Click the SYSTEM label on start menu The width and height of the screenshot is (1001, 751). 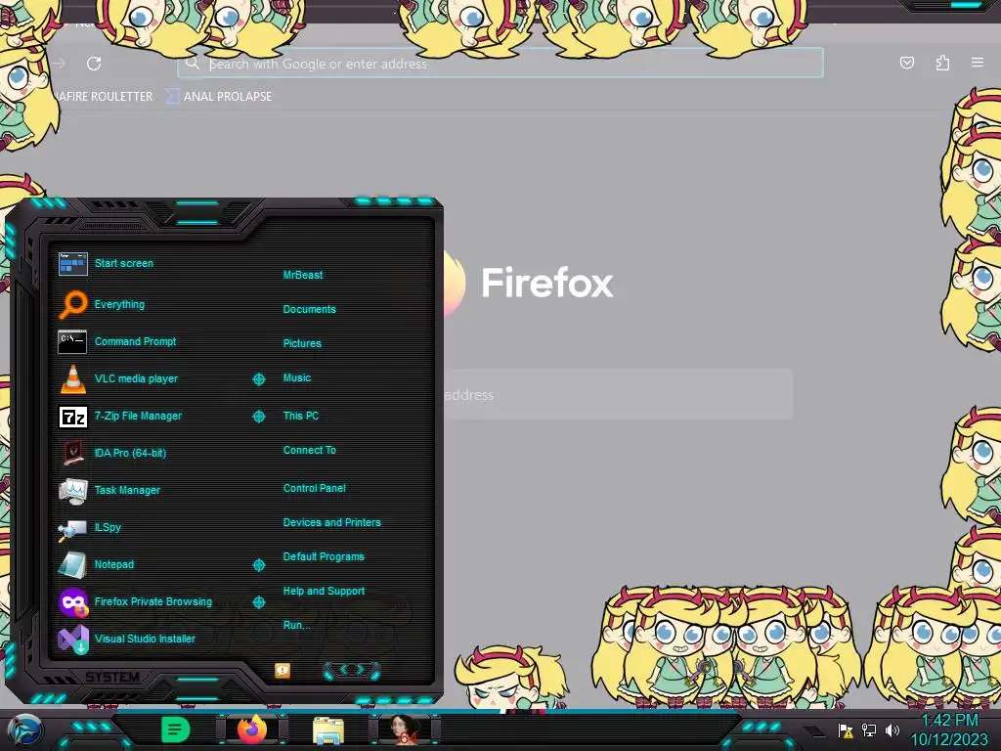pos(112,677)
